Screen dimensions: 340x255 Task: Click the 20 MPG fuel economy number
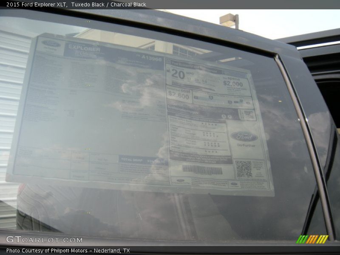pos(178,75)
